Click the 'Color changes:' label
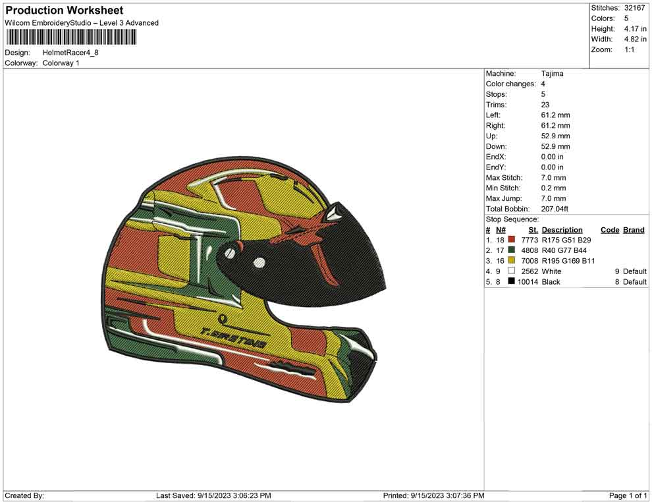Image resolution: width=652 pixels, height=502 pixels. pos(511,84)
